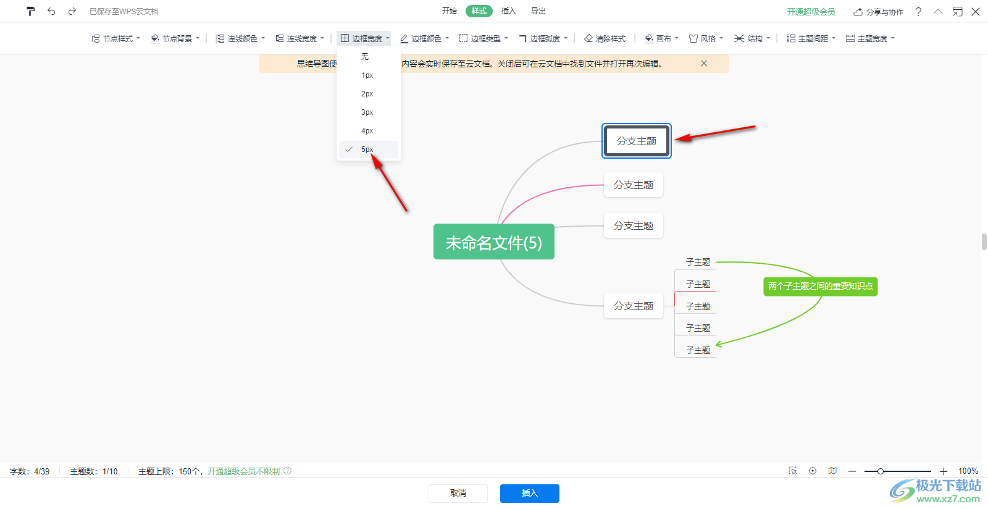Click 已保存至WPS云文档 status text

124,12
